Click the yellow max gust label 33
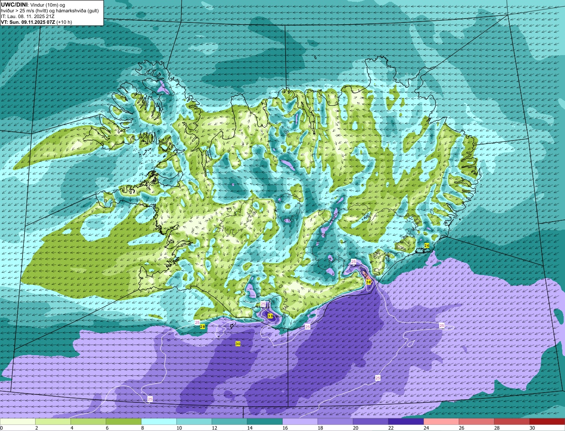565x431 pixels. click(270, 316)
